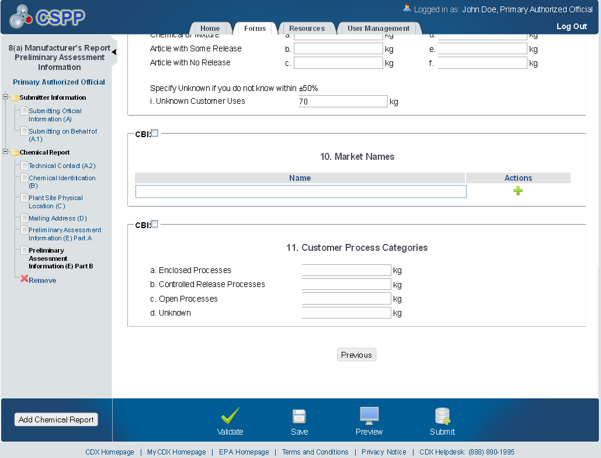Screen dimensions: 601x458
Task: Check the CBI box for Market Names
Action: 154,133
